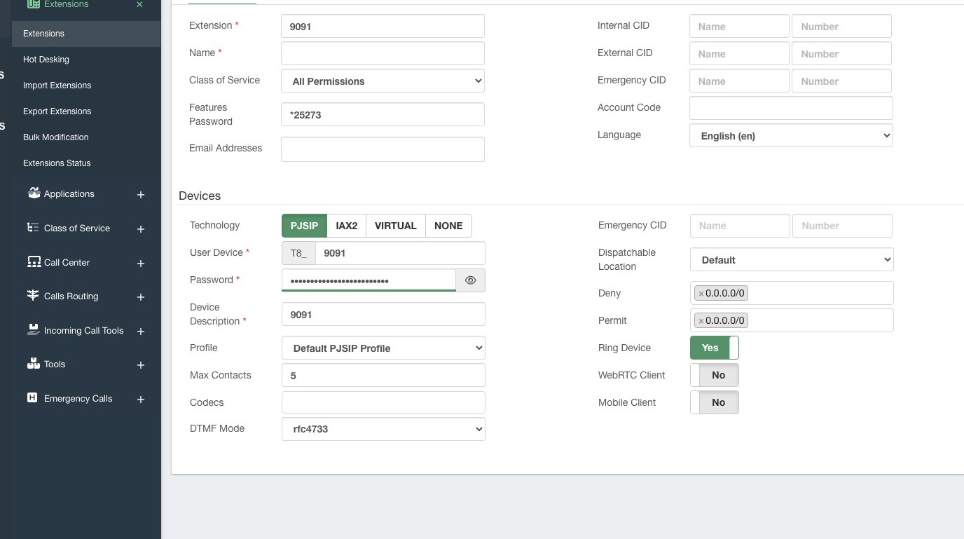964x539 pixels.
Task: Click the Tools sidebar icon
Action: (33, 364)
